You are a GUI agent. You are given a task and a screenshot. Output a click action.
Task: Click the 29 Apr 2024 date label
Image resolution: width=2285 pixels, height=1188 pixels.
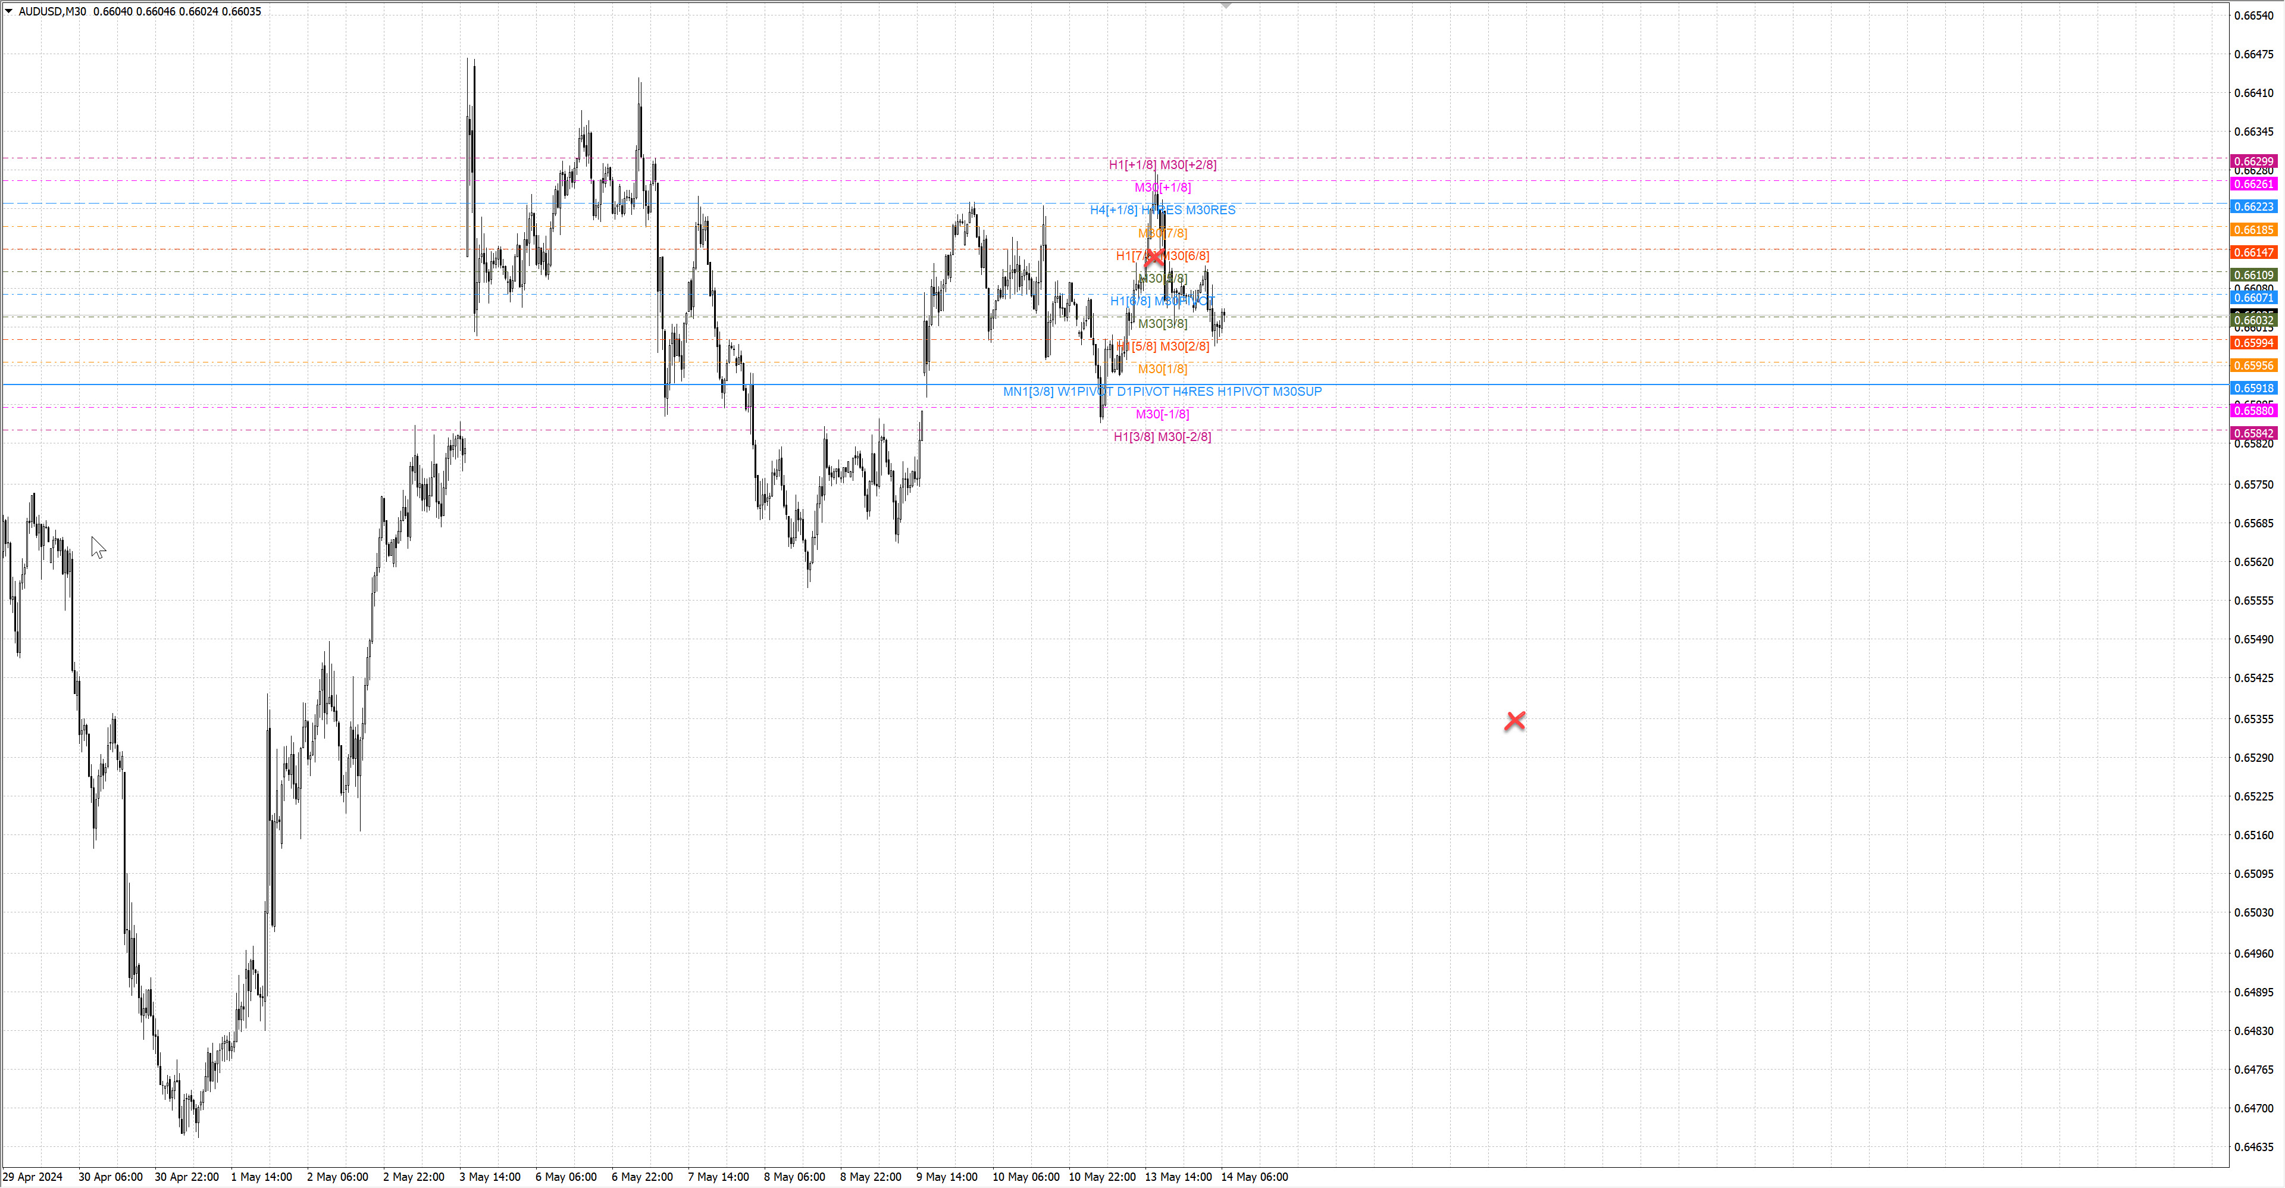pos(33,1177)
